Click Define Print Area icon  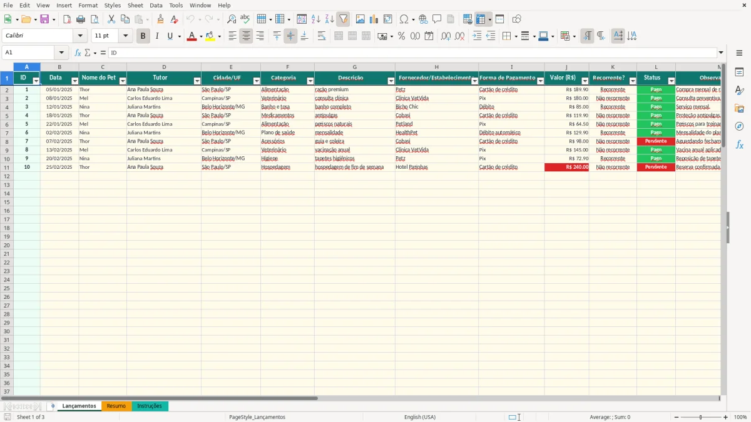pos(467,19)
